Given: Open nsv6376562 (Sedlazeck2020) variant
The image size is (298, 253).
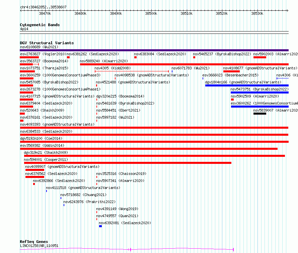Looking at the screenshot, I should pyautogui.click(x=51, y=174).
